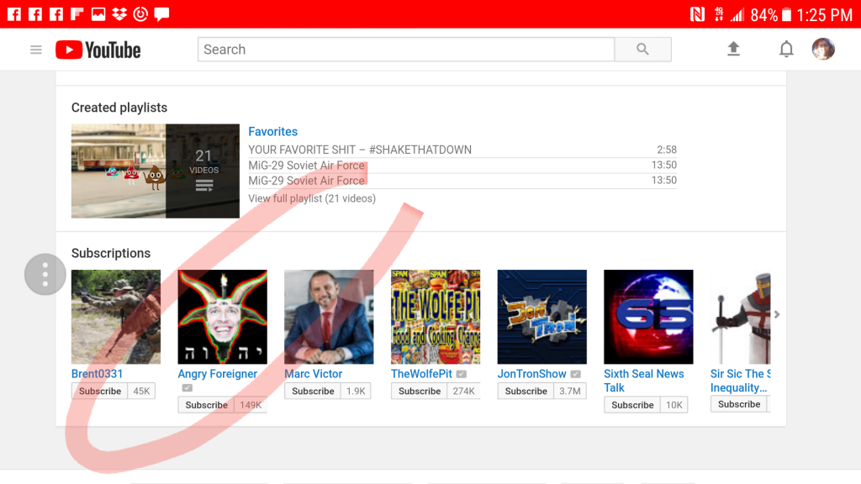Image resolution: width=861 pixels, height=484 pixels.
Task: Open Sir Sic The Inequality channel link
Action: [740, 381]
